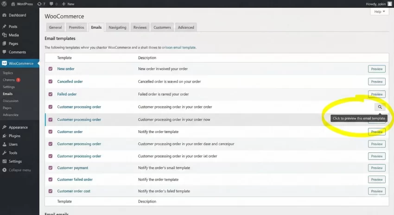Open the site home icon labeled WordPress
The height and width of the screenshot is (215, 394).
click(13, 4)
